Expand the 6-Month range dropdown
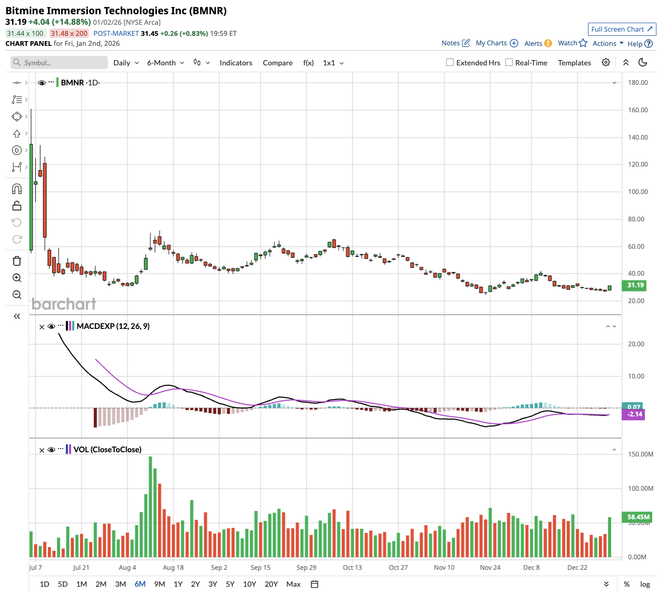Screen dimensions: 667x602 click(x=165, y=63)
